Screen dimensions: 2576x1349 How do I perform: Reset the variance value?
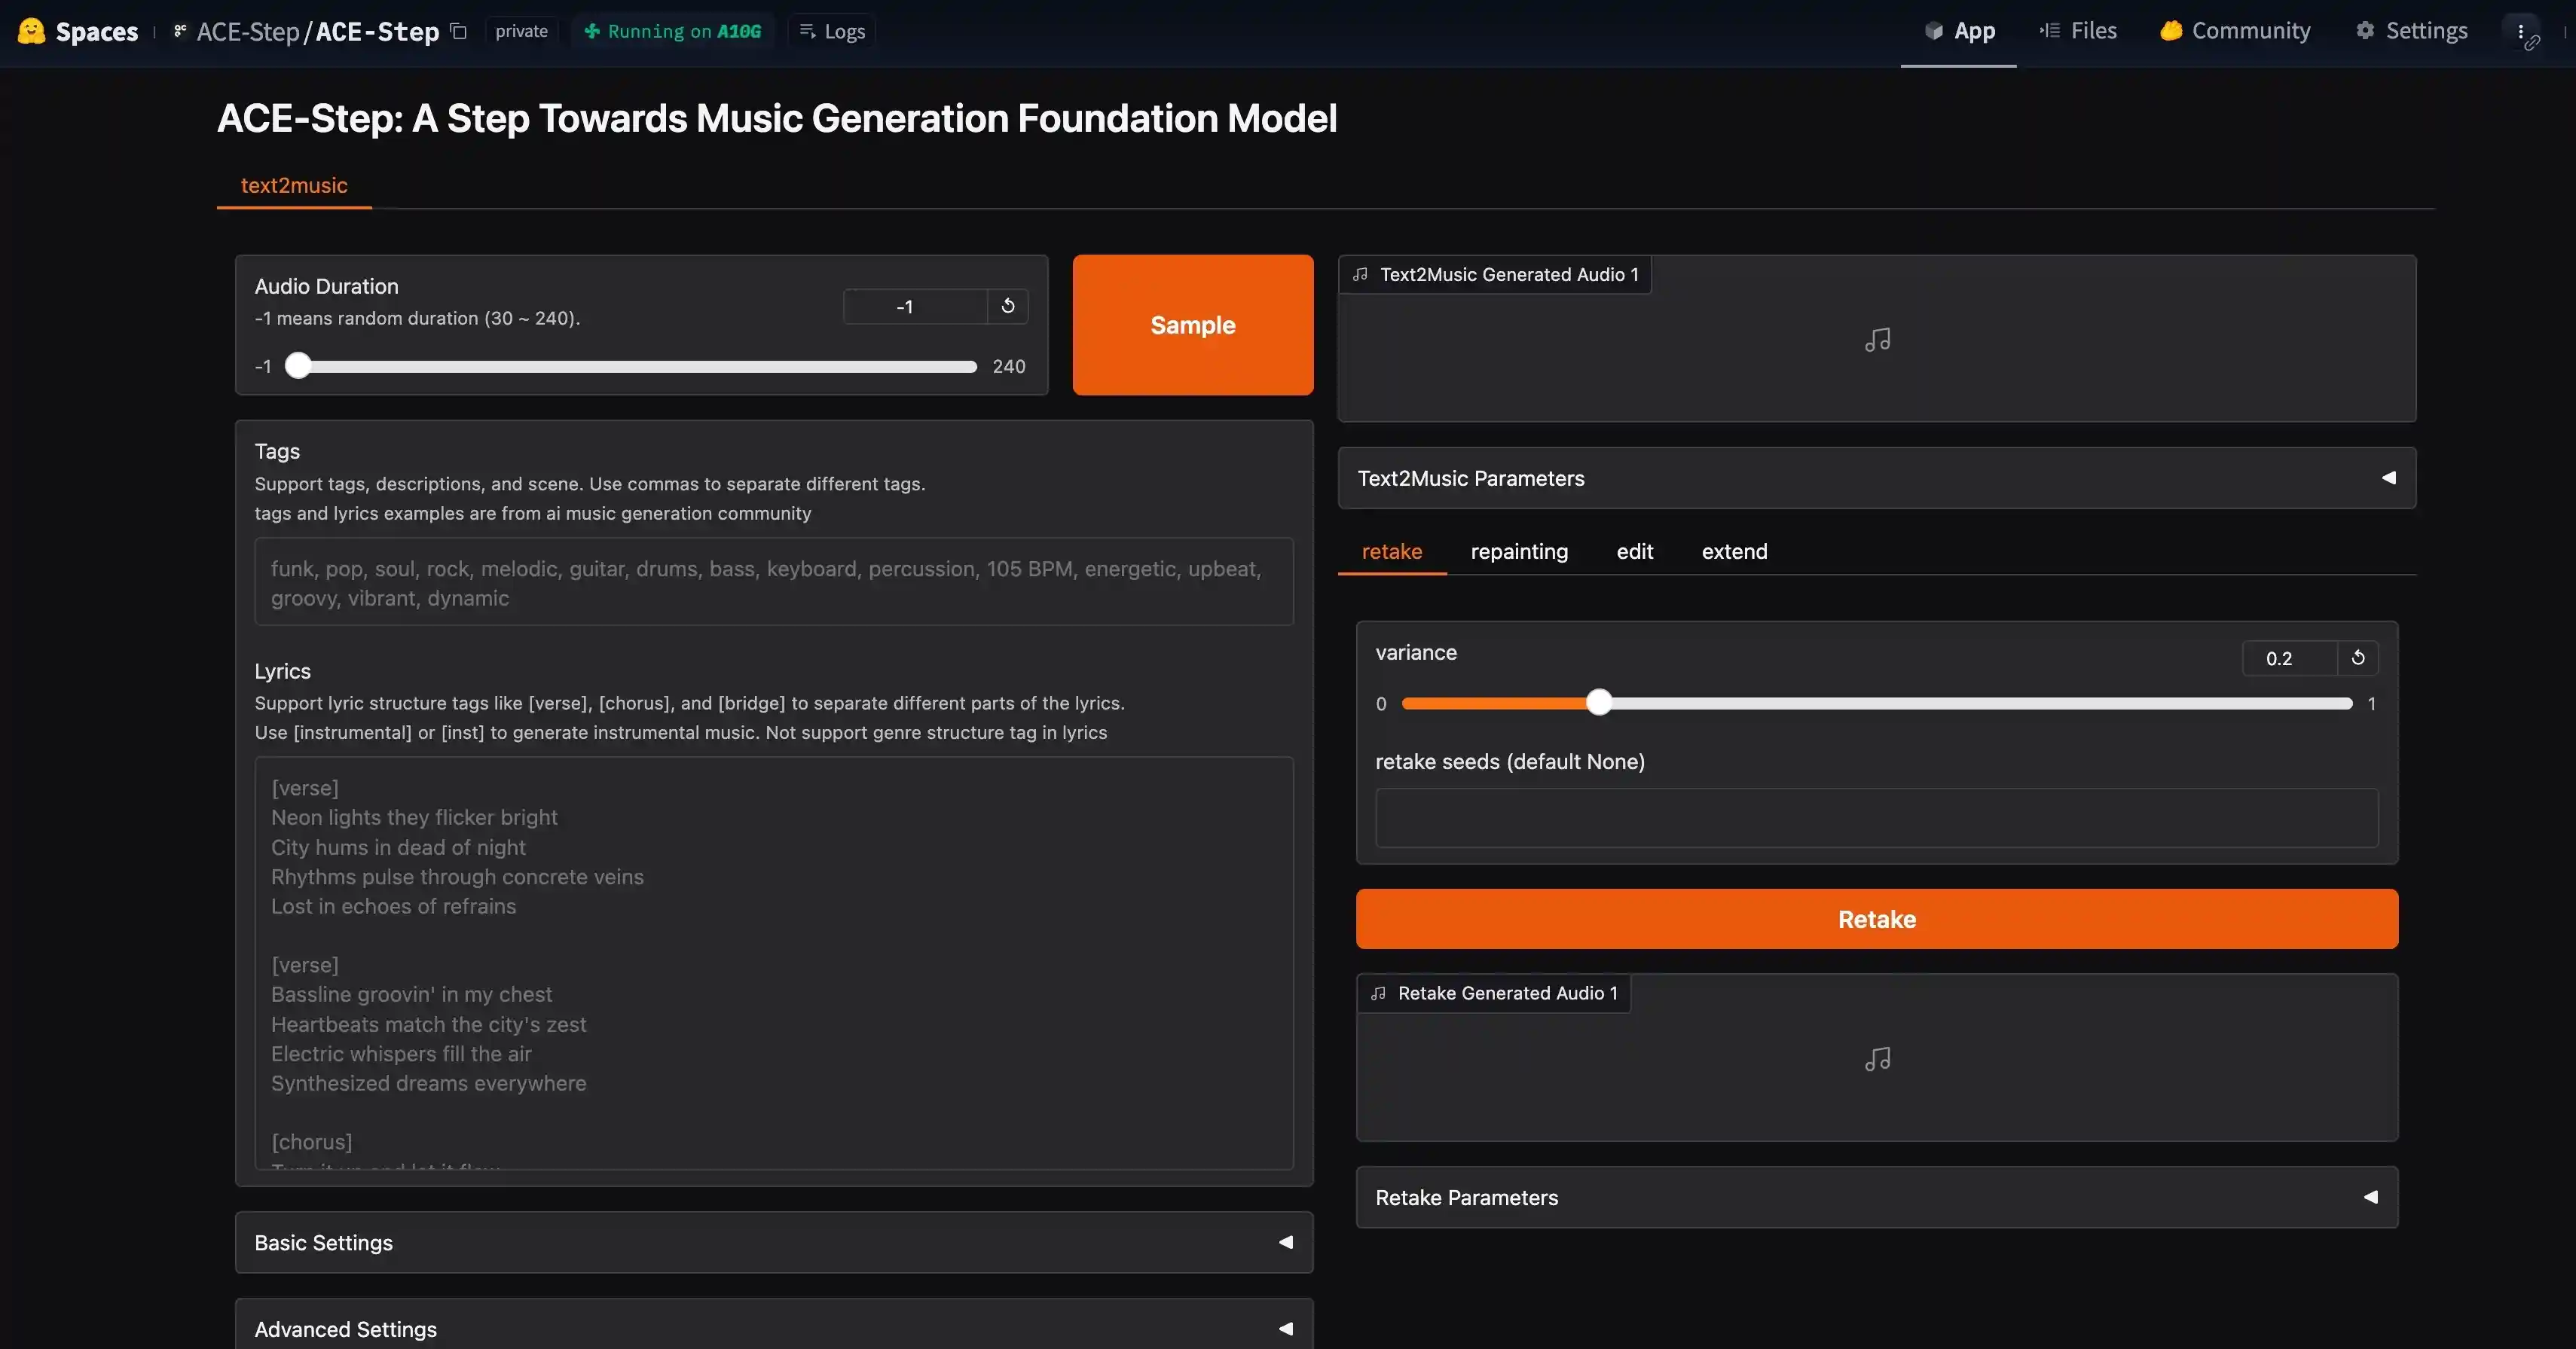pyautogui.click(x=2357, y=658)
